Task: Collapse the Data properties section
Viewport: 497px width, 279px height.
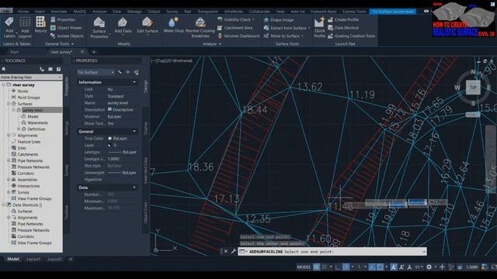Action: click(x=134, y=188)
